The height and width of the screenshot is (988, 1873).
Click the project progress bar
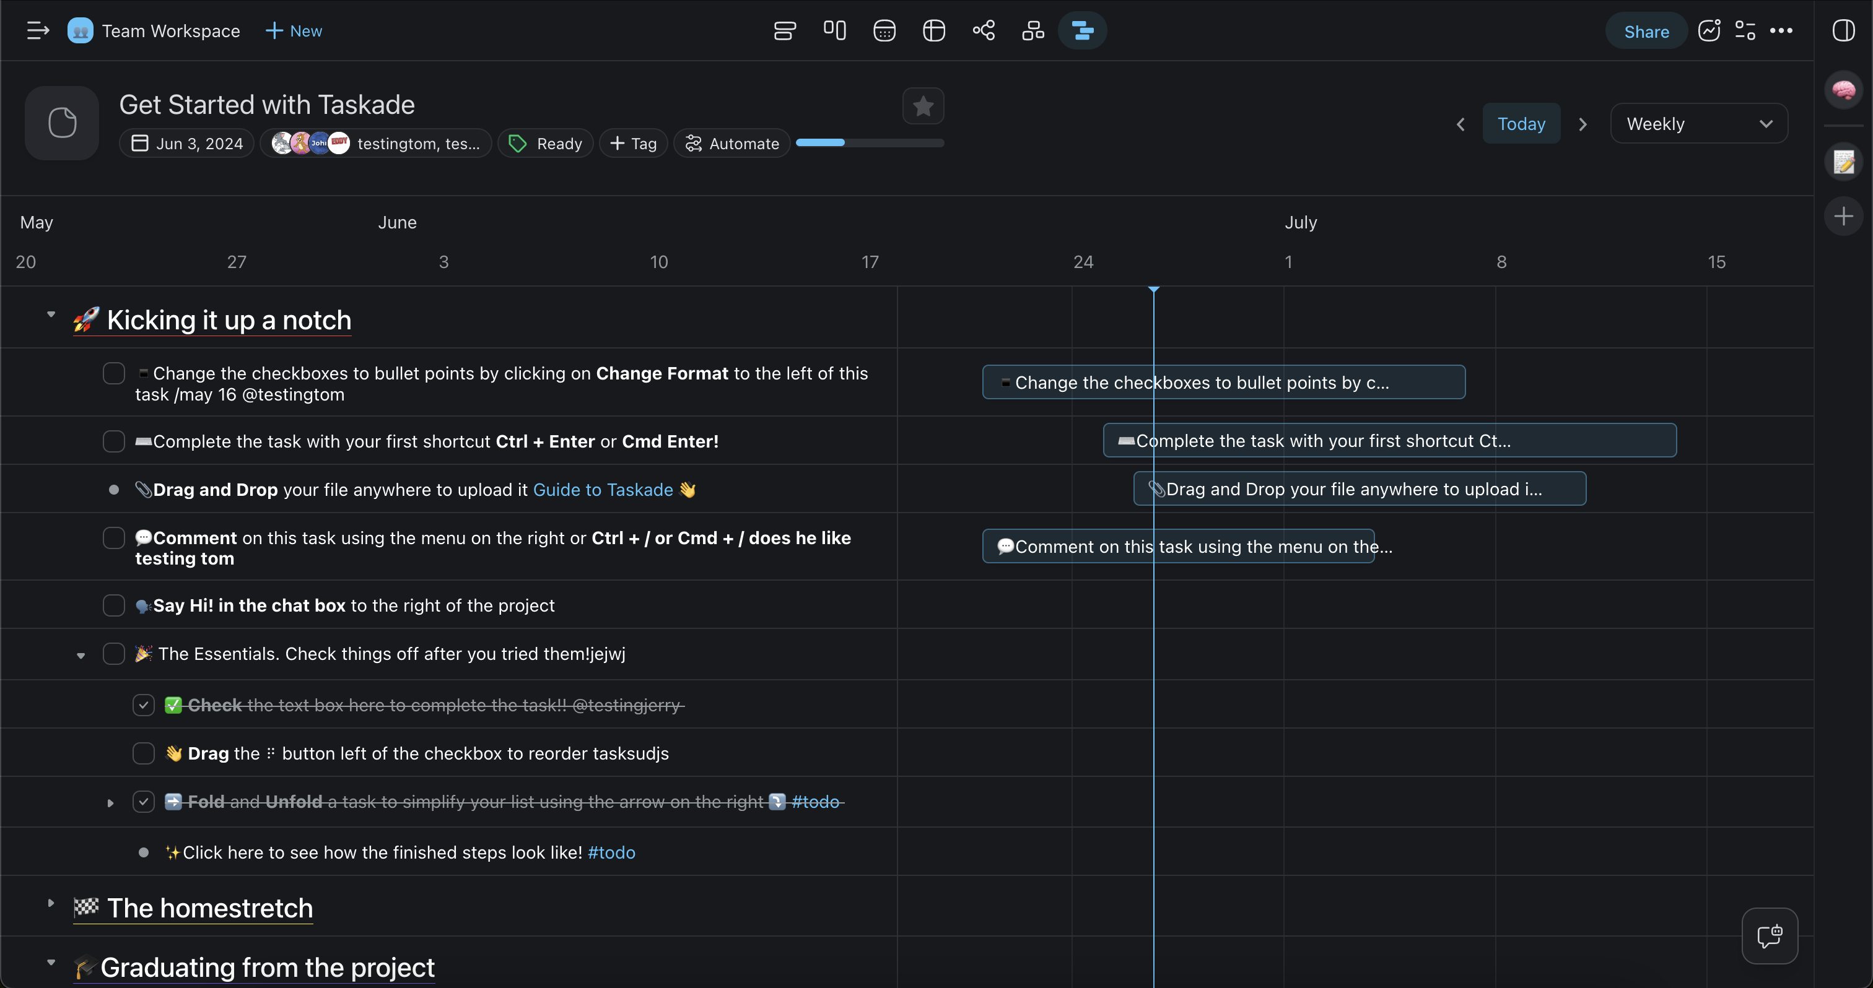(x=870, y=142)
